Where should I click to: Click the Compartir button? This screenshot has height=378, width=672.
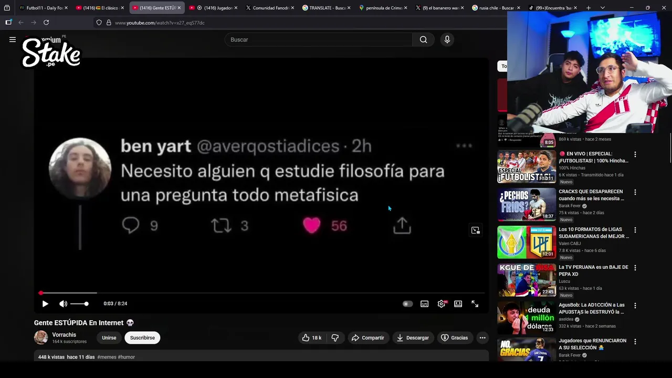(x=368, y=338)
